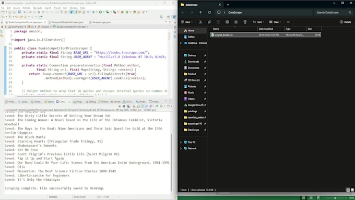Open the Window menu in Eclipse
This screenshot has height=200, width=355.
[74, 8]
